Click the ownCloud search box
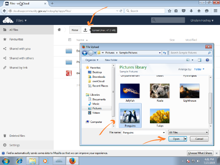220x165 pixels. click(x=168, y=20)
